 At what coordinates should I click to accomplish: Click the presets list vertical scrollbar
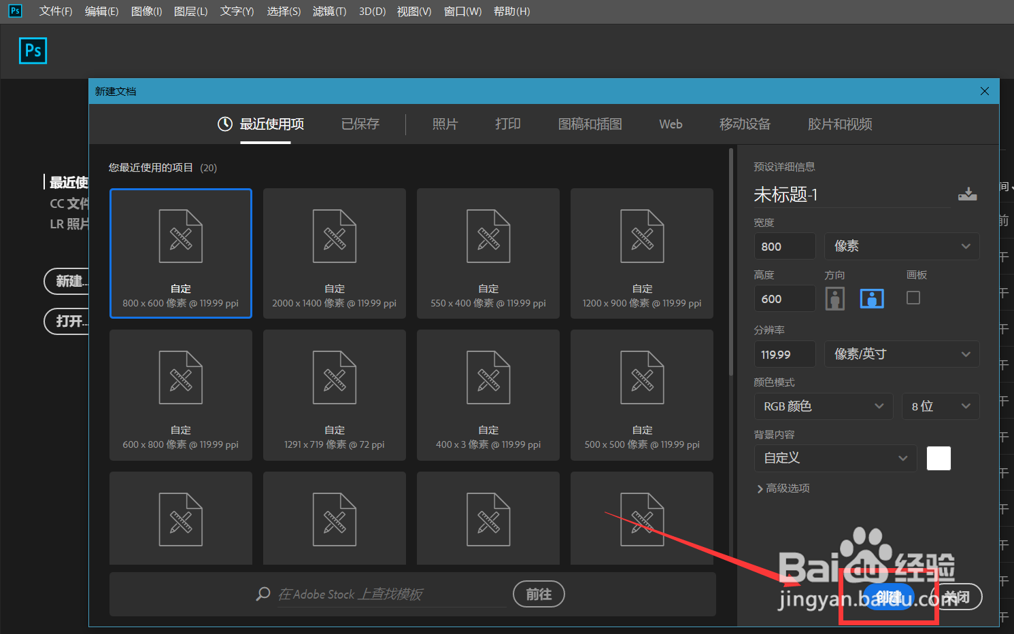pos(731,262)
